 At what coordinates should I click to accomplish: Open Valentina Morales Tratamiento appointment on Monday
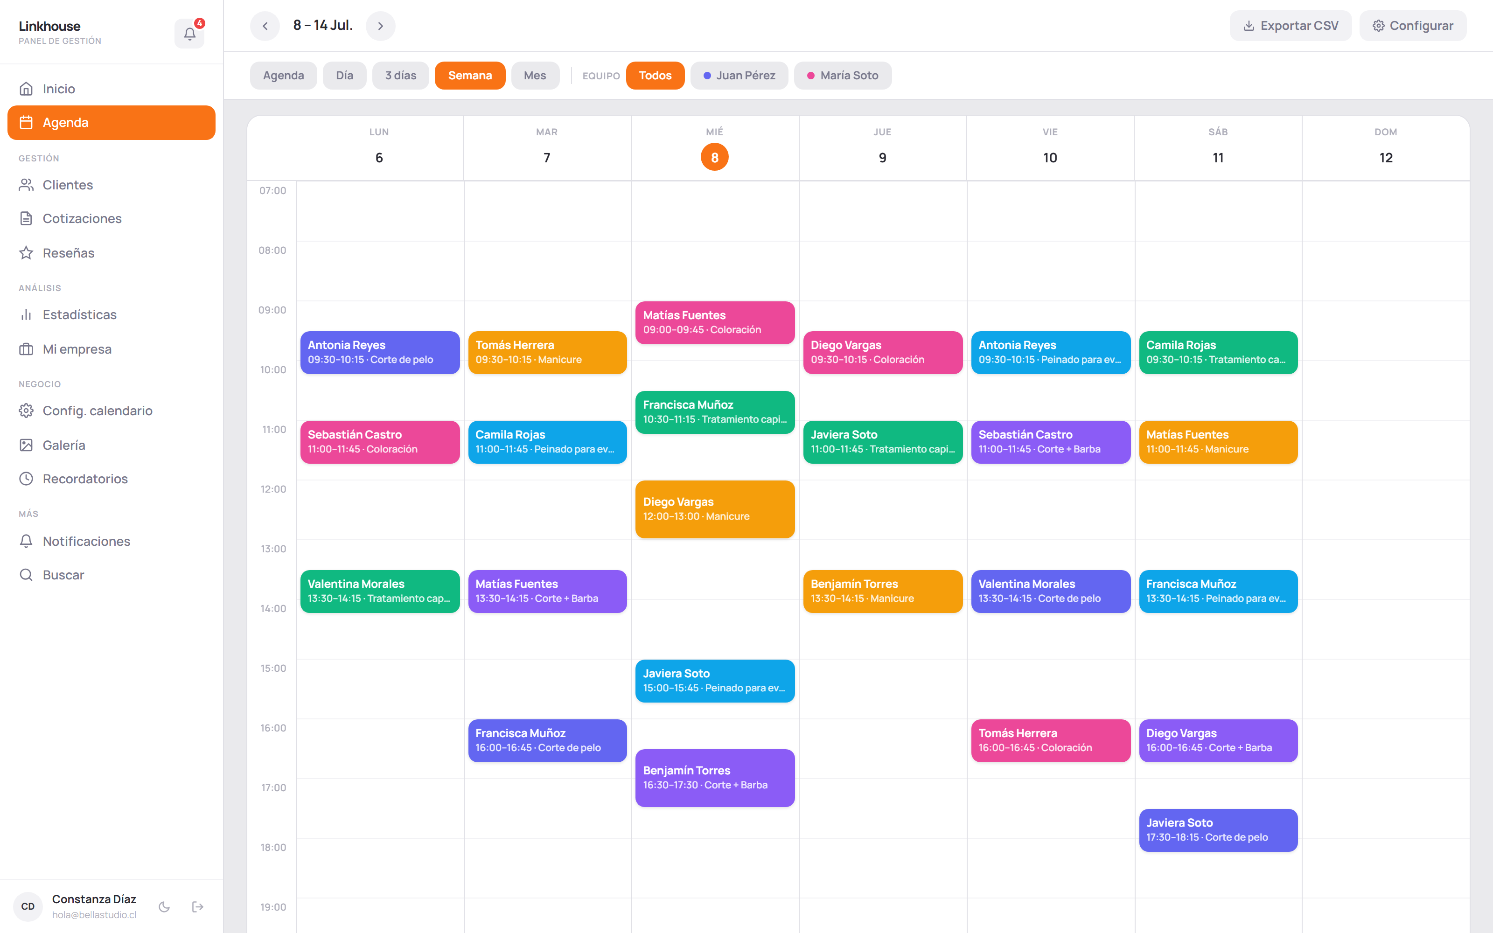tap(380, 591)
